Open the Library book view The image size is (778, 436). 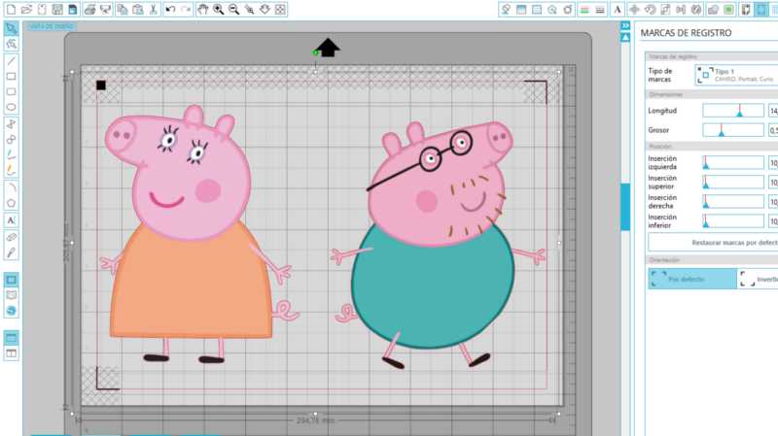point(11,295)
